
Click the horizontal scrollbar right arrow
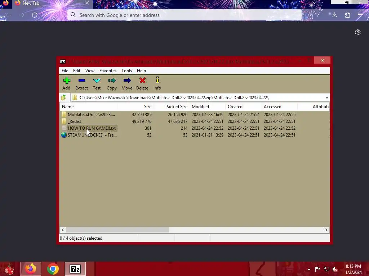pos(326,230)
